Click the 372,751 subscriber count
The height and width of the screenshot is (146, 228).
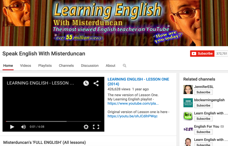(x=222, y=54)
